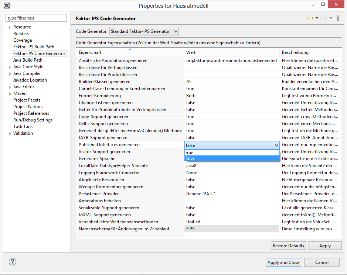Choose 'false' in the dropdown list
This screenshot has width=347, height=275.
click(232, 158)
